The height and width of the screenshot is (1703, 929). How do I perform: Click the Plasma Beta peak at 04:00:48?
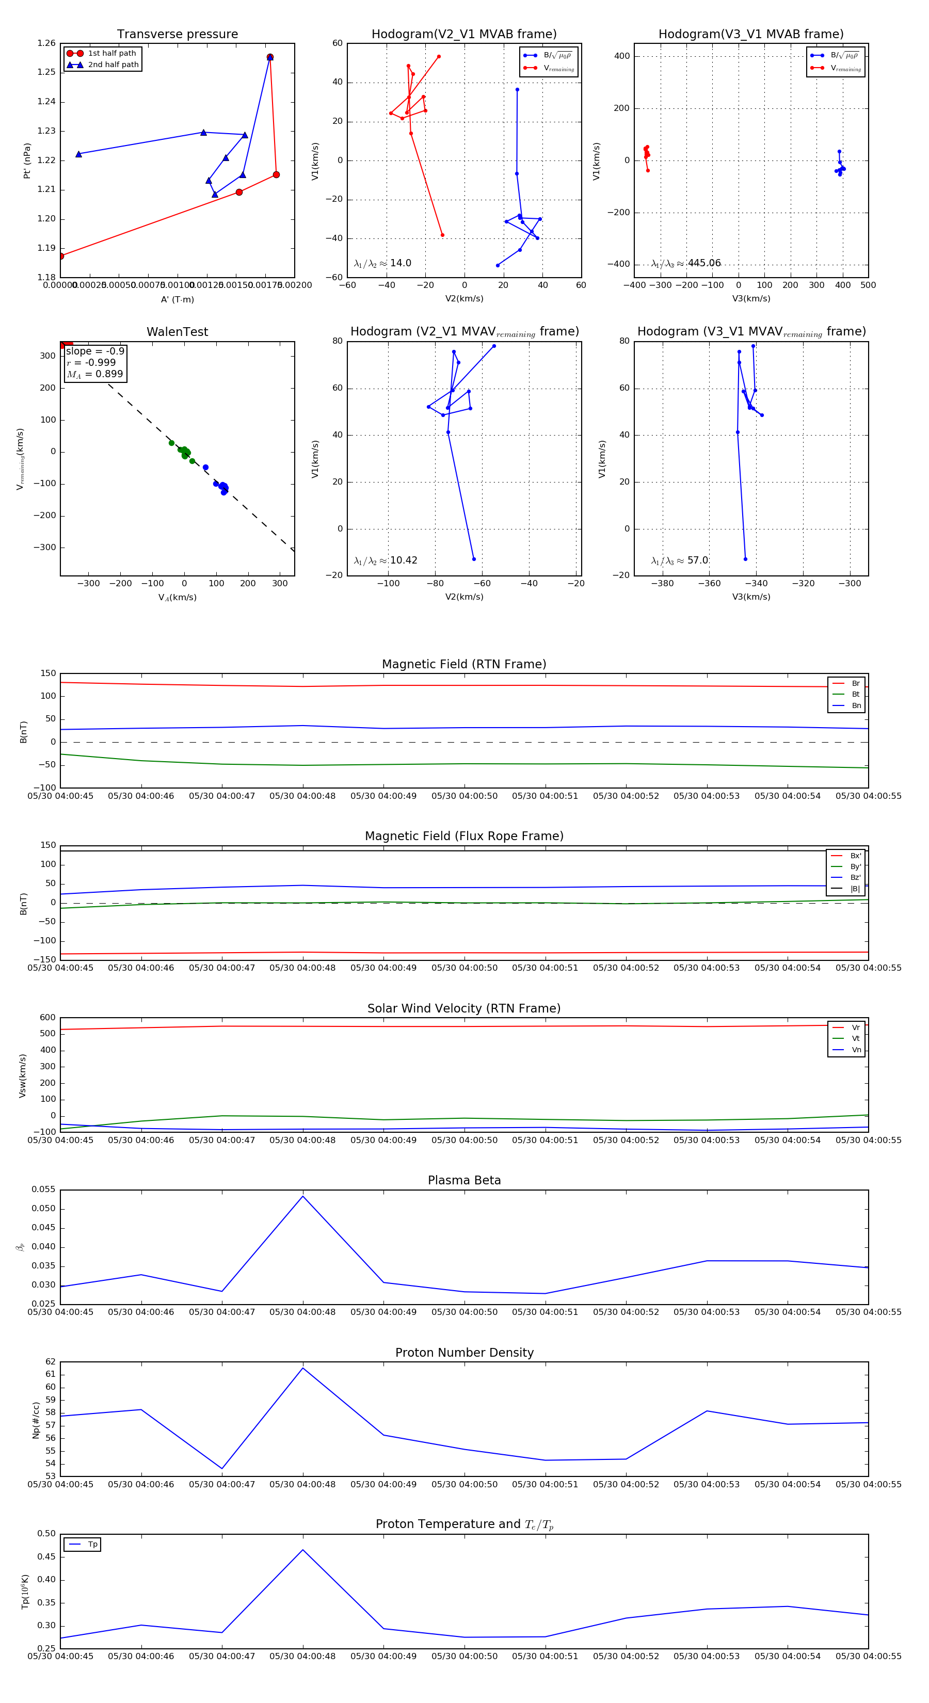pyautogui.click(x=303, y=1196)
